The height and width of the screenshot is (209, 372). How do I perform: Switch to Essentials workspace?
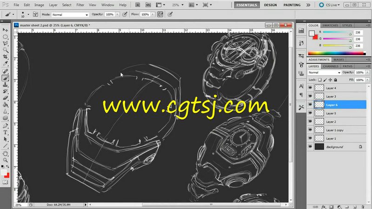pos(247,5)
